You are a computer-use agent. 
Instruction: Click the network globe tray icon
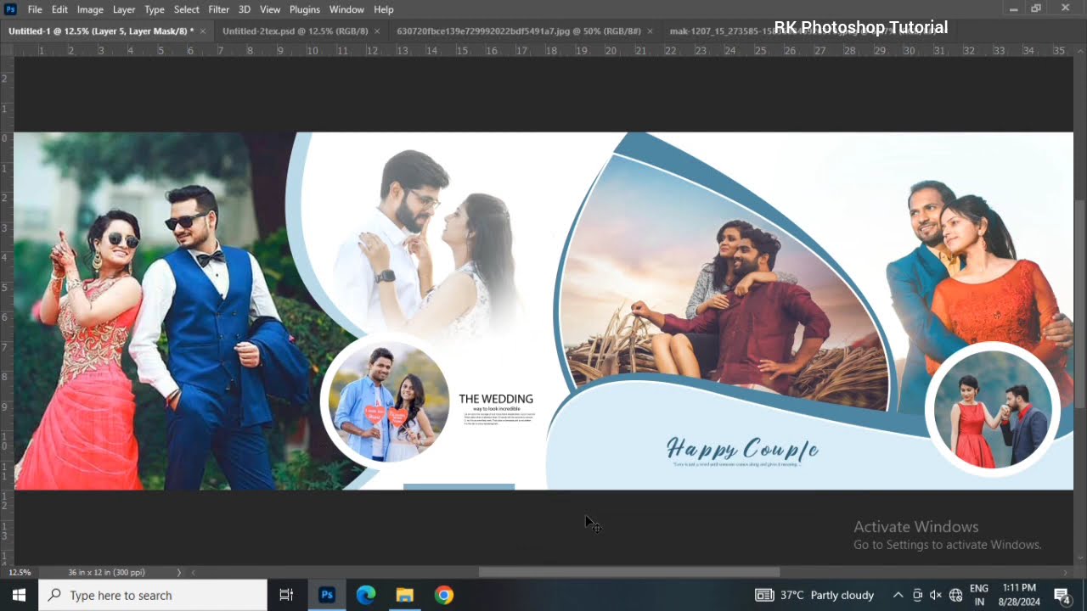955,595
